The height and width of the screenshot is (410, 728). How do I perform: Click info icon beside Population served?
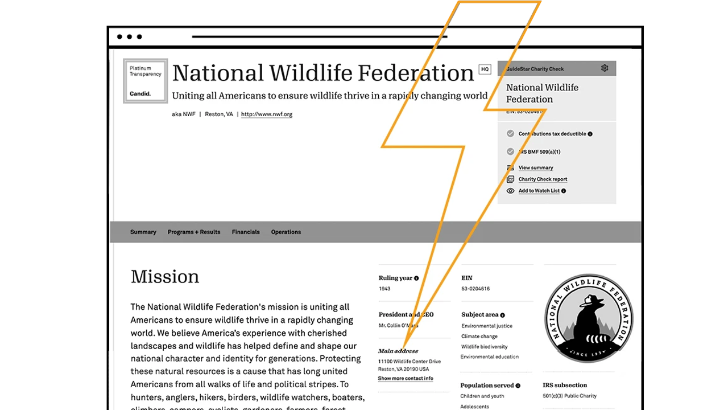[518, 386]
